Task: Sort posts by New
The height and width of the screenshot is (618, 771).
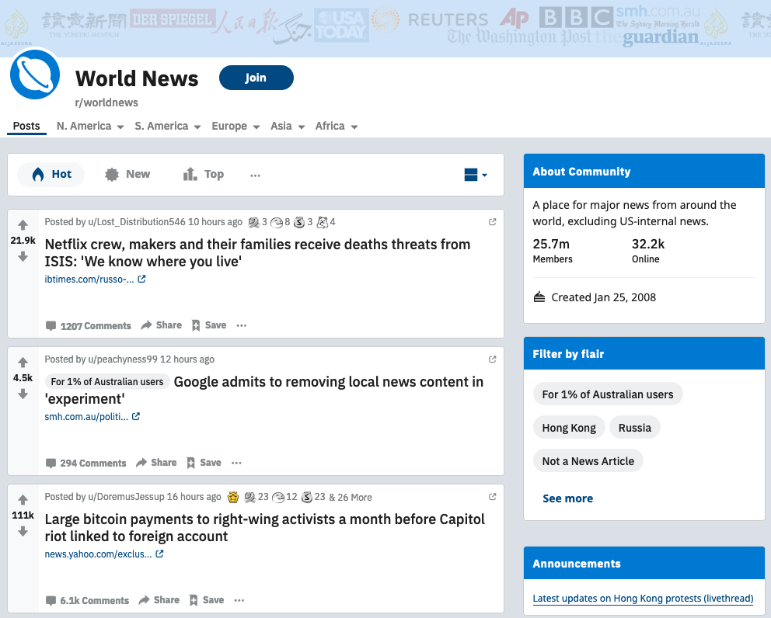Action: [x=127, y=175]
